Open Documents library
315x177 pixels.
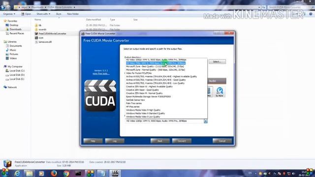coord(16,46)
